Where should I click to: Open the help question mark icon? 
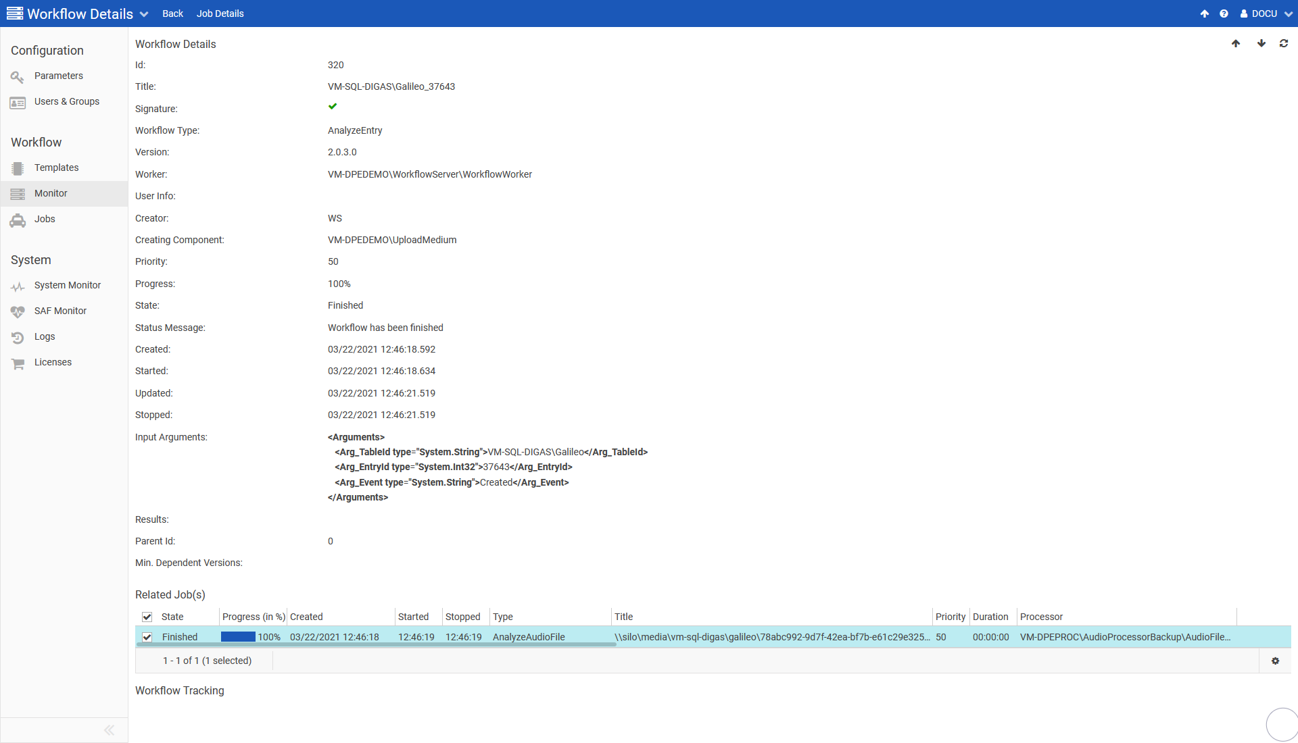tap(1224, 14)
